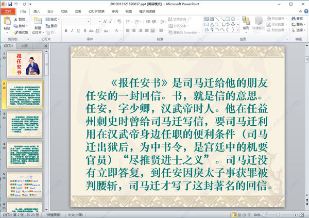Open the font name combo box

pyautogui.click(x=77, y=22)
